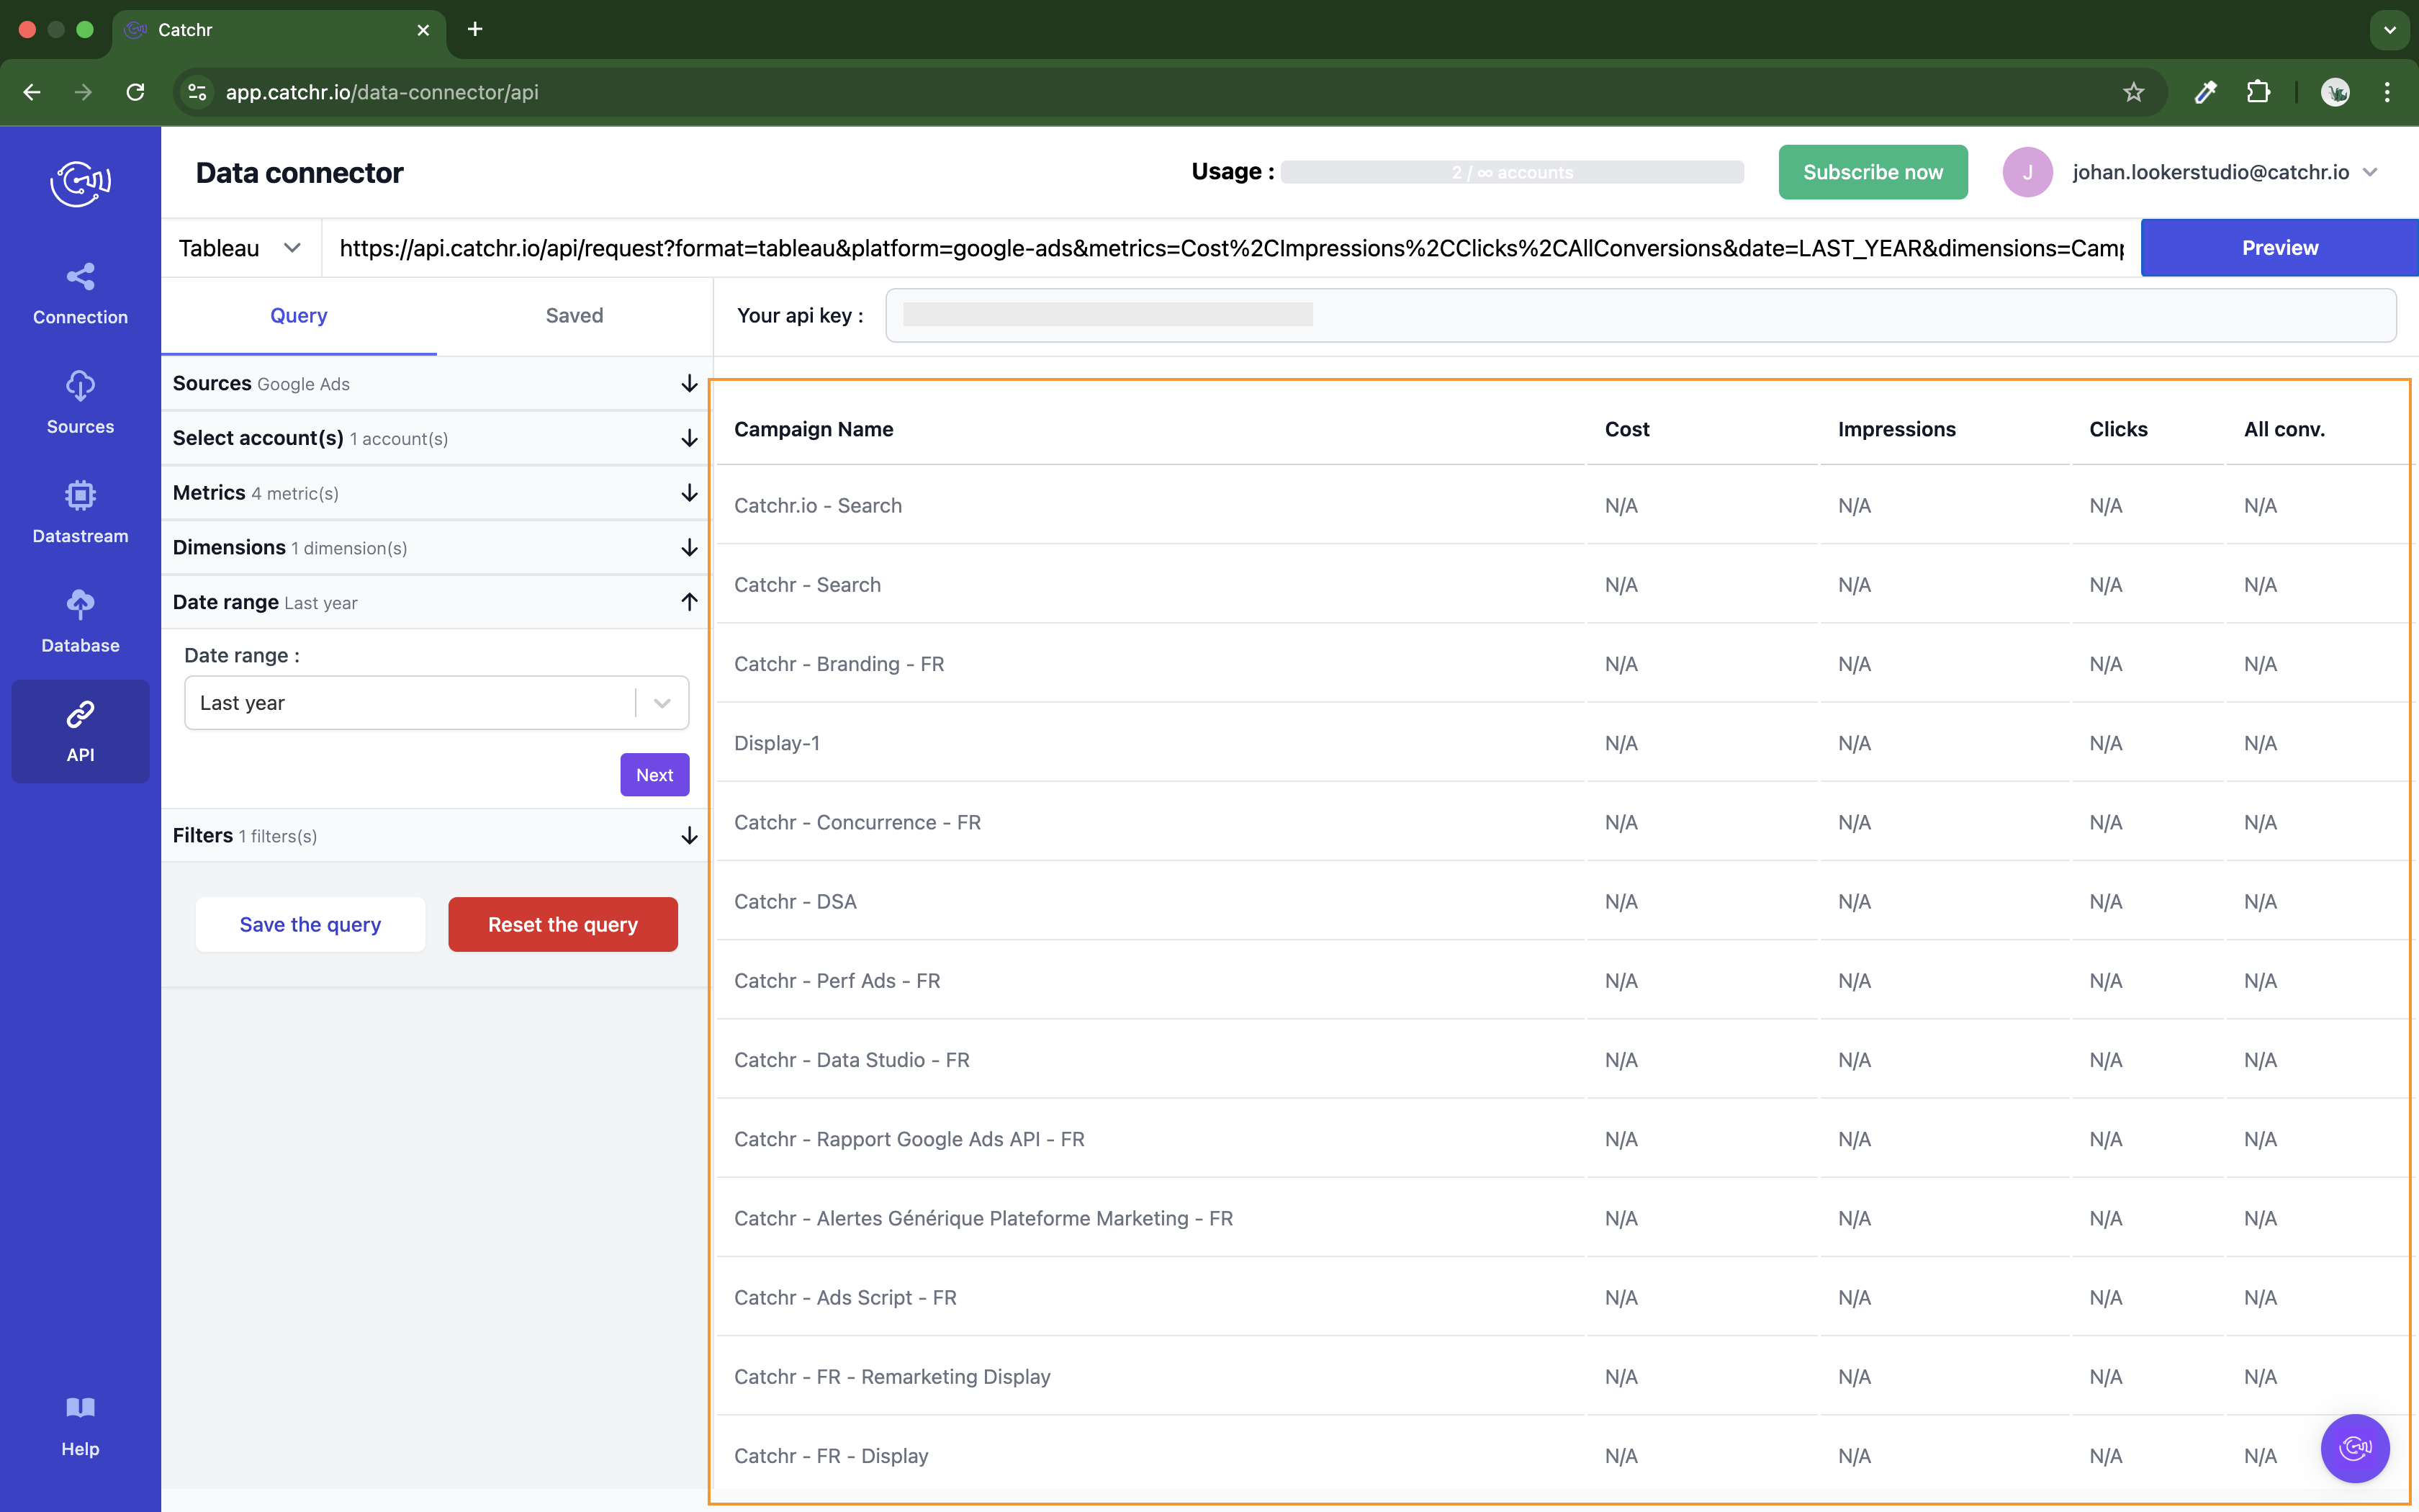Viewport: 2419px width, 1512px height.
Task: Click the All conv. column header
Action: [x=2284, y=429]
